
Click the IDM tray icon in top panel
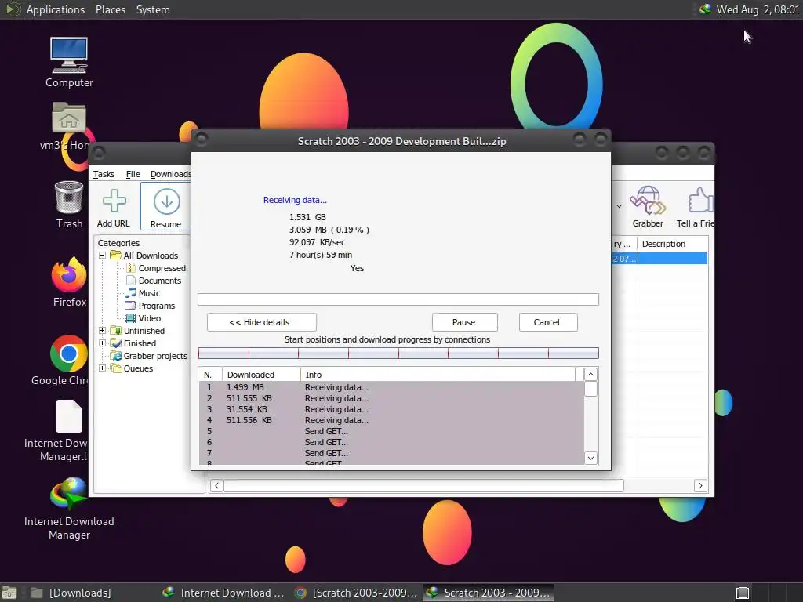point(705,9)
